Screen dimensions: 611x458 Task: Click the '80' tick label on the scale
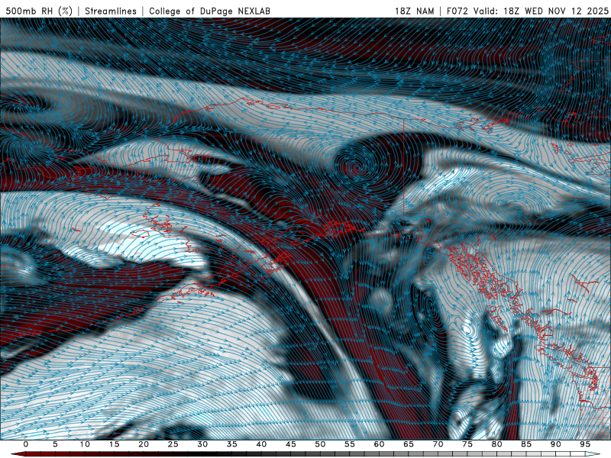pyautogui.click(x=497, y=444)
